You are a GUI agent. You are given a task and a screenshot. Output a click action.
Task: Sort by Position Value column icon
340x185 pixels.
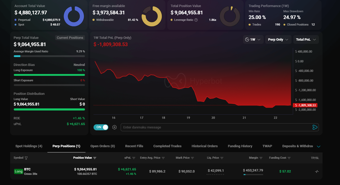click(95, 158)
